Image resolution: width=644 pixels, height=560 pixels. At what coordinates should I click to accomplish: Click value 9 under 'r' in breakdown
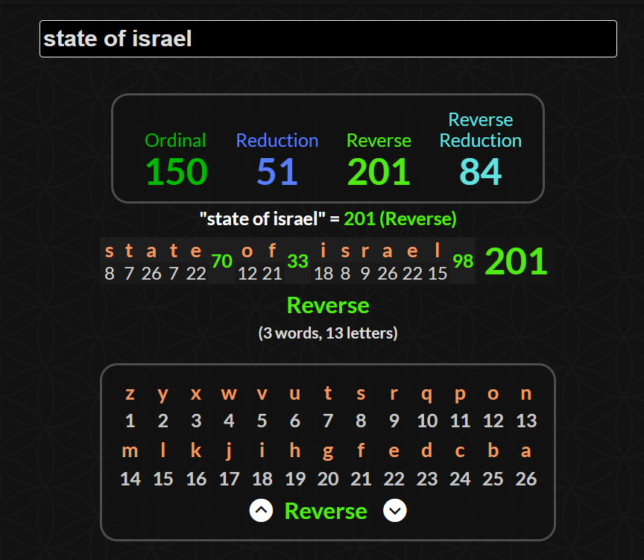point(365,274)
